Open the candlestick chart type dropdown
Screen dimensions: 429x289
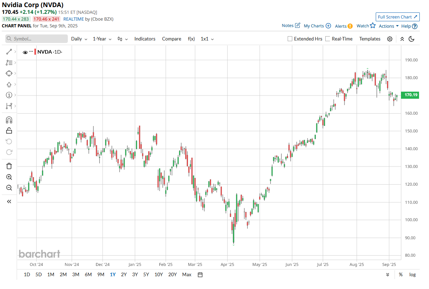(123, 39)
